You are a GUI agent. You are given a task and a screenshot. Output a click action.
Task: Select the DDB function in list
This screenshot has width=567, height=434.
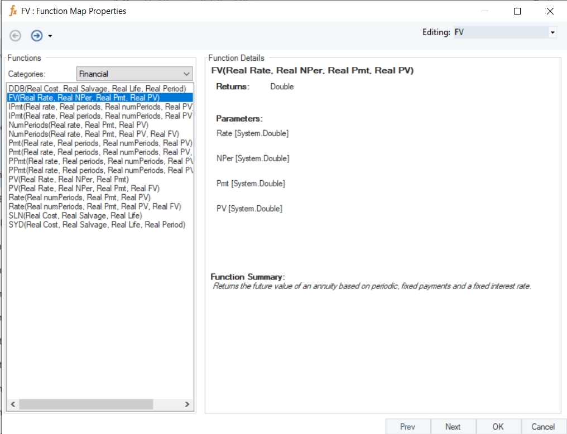[x=97, y=89]
